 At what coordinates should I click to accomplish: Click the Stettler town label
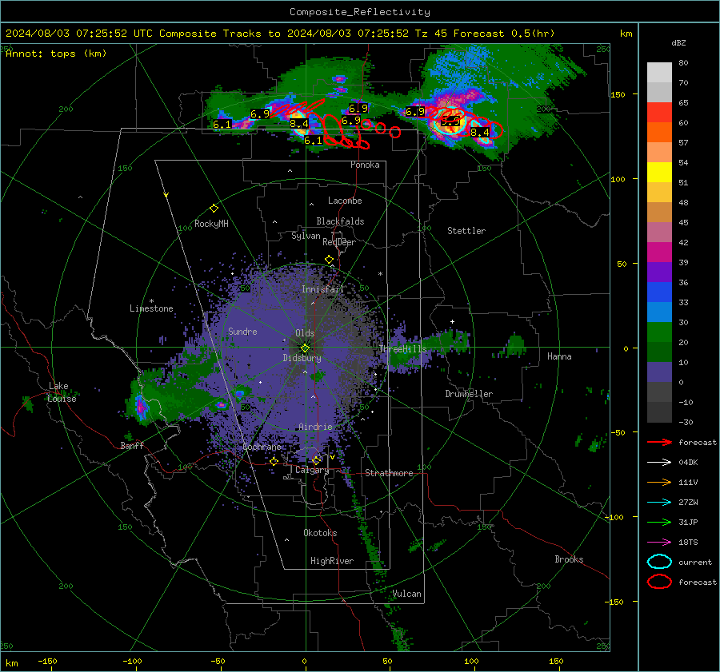(x=466, y=231)
